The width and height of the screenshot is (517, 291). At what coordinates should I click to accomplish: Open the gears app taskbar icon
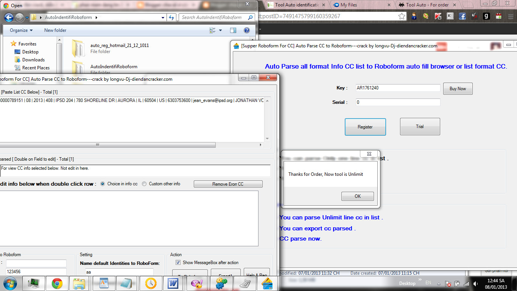coord(221,283)
